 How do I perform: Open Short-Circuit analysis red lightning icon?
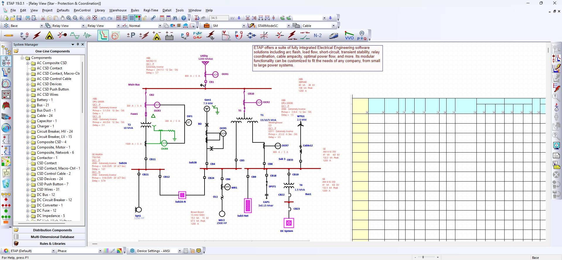[37, 35]
